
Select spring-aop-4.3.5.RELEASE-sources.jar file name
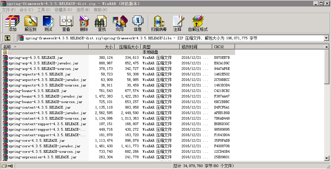tap(44, 69)
